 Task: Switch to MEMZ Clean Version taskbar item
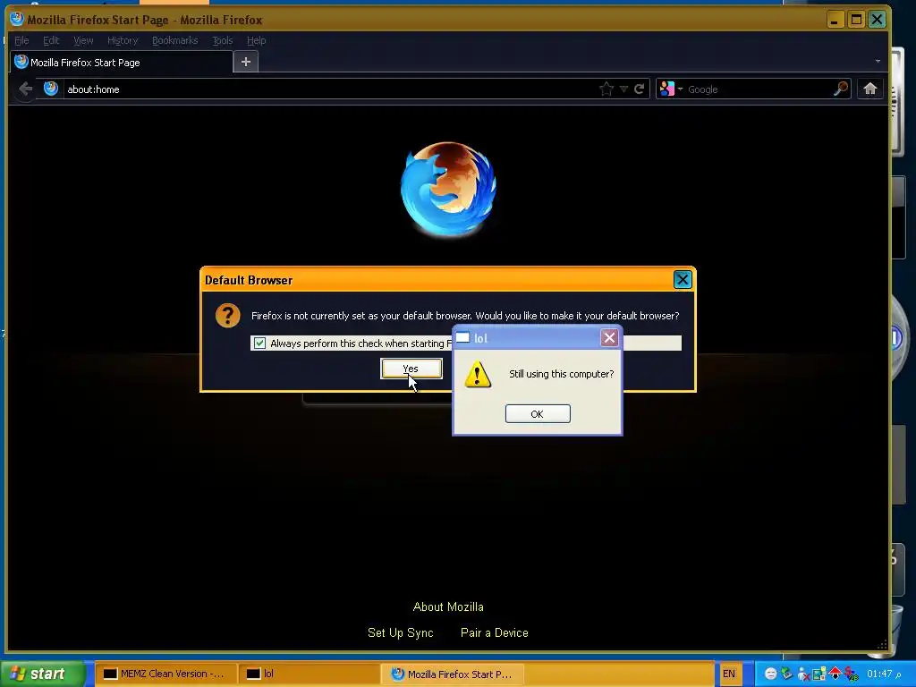point(165,674)
